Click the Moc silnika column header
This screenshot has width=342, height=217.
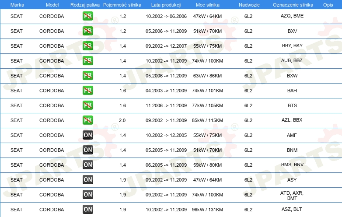[208, 4]
